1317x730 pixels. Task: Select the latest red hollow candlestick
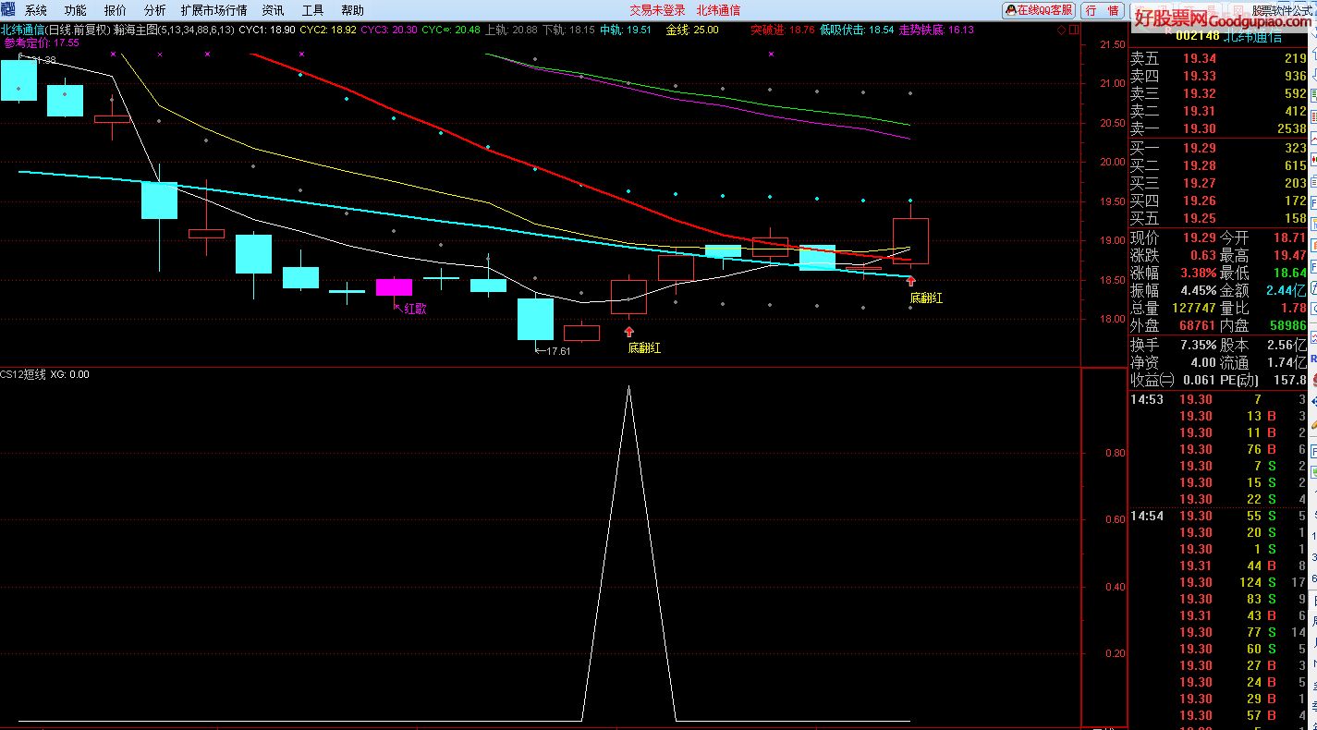pyautogui.click(x=910, y=241)
